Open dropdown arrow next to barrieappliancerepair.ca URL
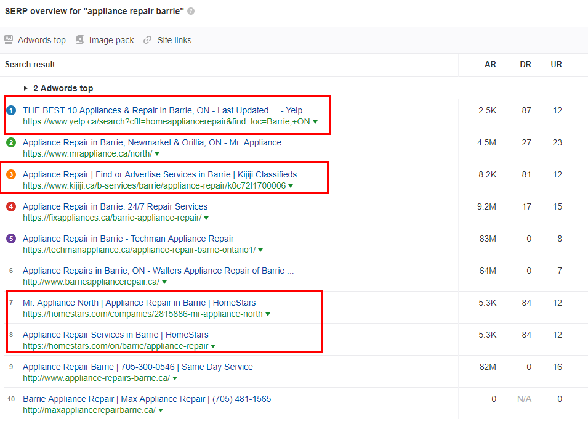The height and width of the screenshot is (424, 588). [x=164, y=282]
